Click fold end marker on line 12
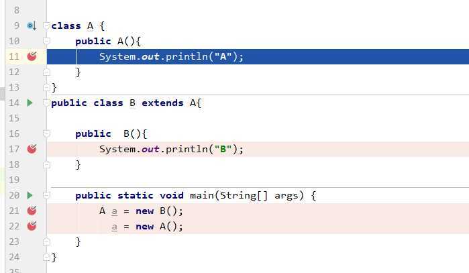Viewport: 469px width, 273px height. pyautogui.click(x=46, y=72)
